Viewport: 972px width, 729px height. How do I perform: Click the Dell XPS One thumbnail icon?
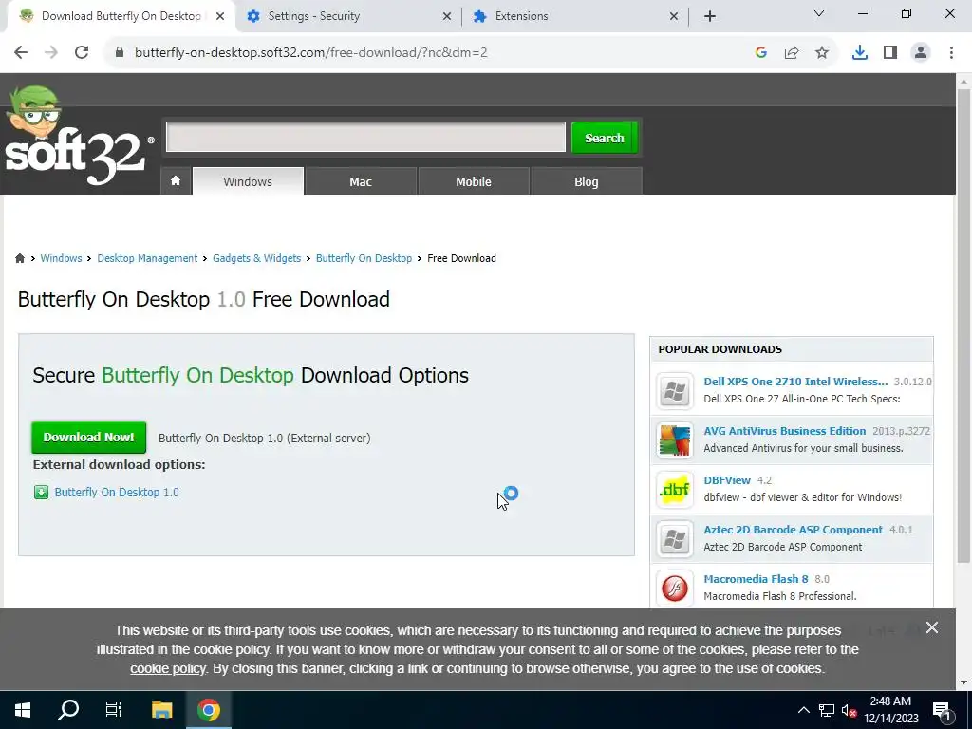[x=675, y=390]
